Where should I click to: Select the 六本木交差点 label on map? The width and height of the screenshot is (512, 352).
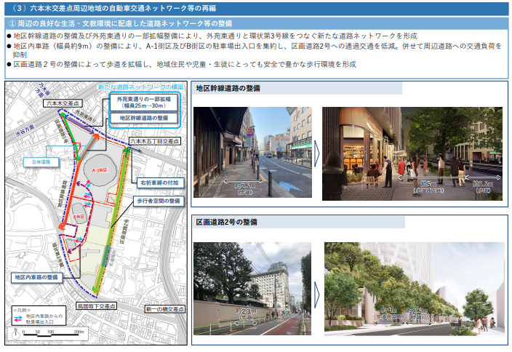[63, 105]
